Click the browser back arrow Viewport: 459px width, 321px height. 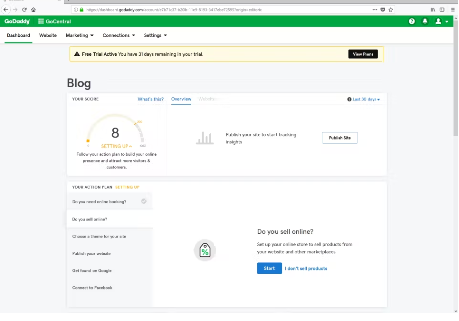[x=6, y=10]
